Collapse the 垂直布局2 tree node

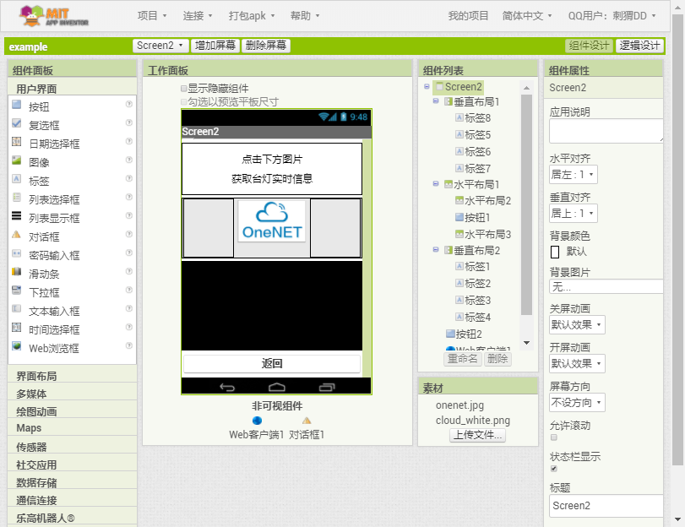(x=436, y=249)
